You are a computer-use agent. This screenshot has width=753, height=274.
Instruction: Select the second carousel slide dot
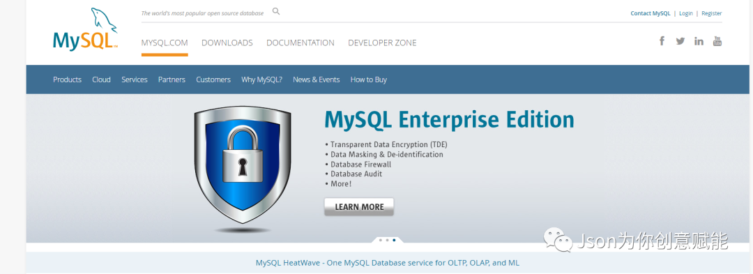[x=387, y=240]
